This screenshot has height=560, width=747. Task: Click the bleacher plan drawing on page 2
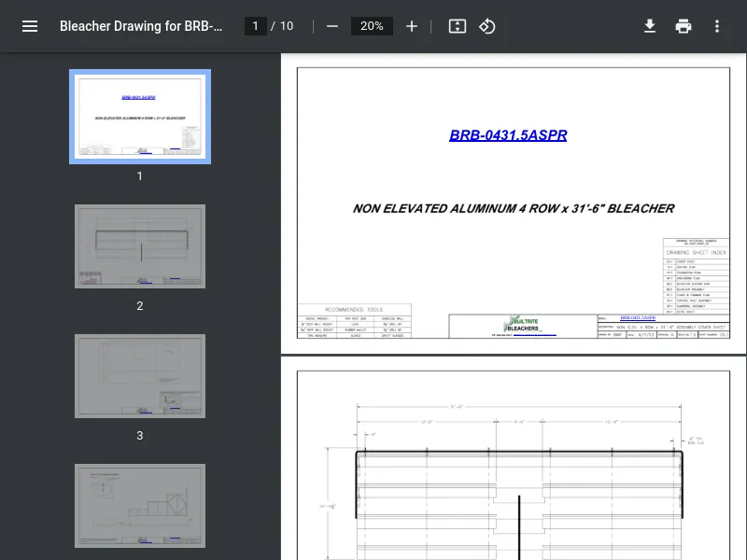click(x=519, y=481)
